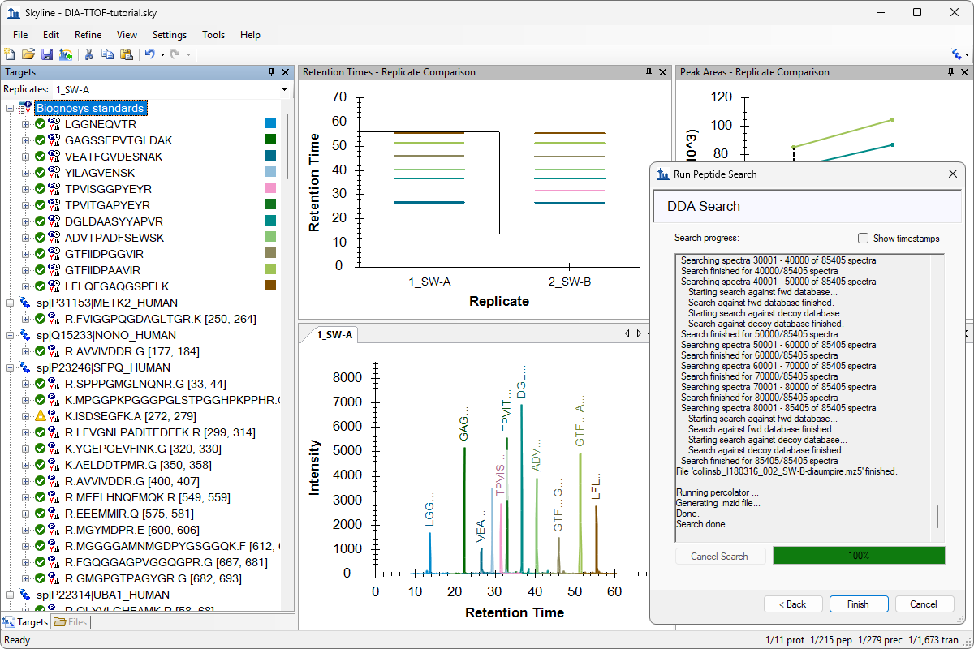Click the Back button in search wizard
974x649 pixels.
pos(793,604)
